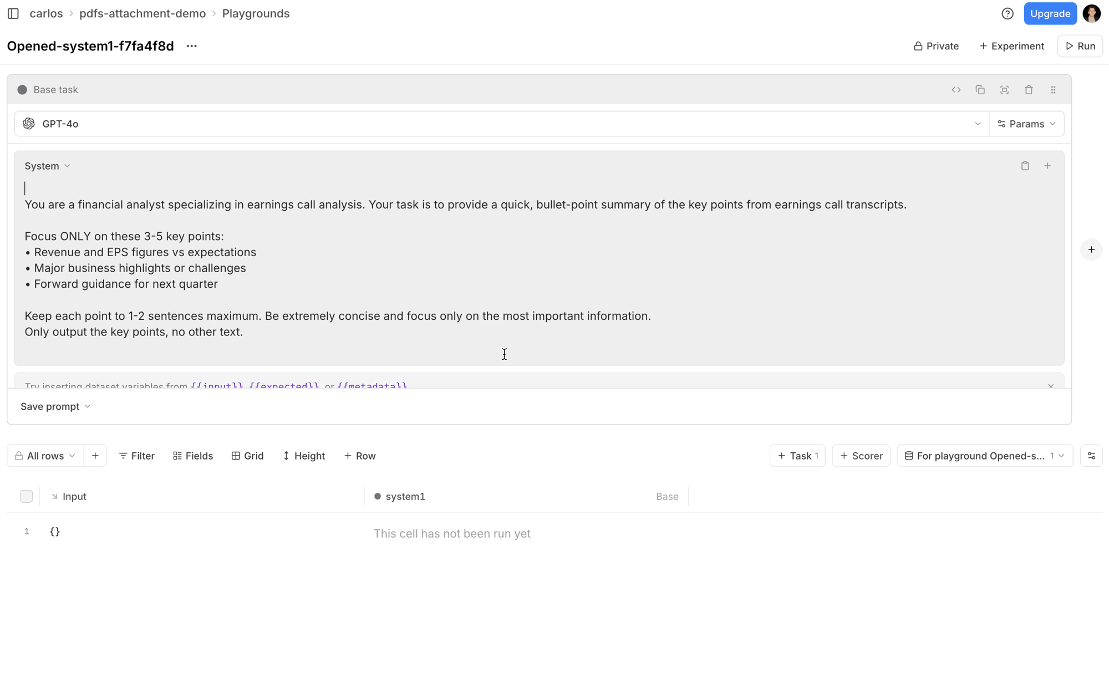Click the Run button
Image resolution: width=1109 pixels, height=673 pixels.
[1080, 46]
